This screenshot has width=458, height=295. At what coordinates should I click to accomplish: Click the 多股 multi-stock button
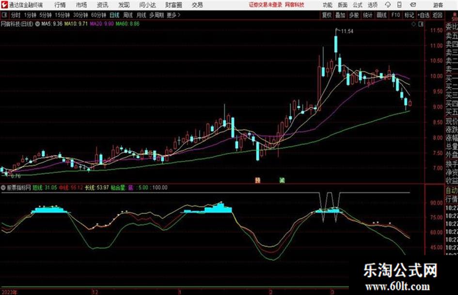click(x=354, y=15)
